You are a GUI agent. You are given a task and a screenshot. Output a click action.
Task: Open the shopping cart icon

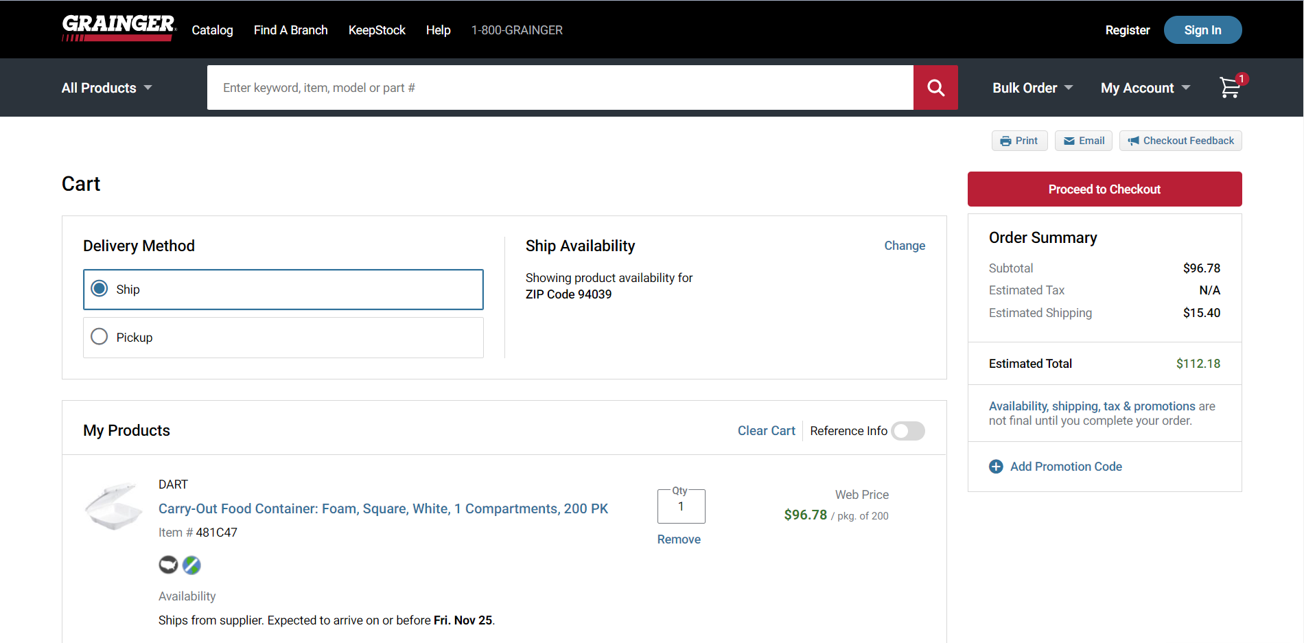click(1230, 88)
